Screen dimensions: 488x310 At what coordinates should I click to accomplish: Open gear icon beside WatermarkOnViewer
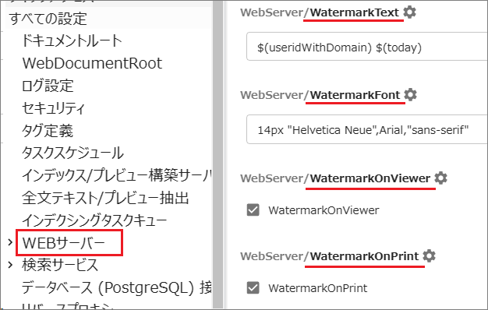point(440,178)
